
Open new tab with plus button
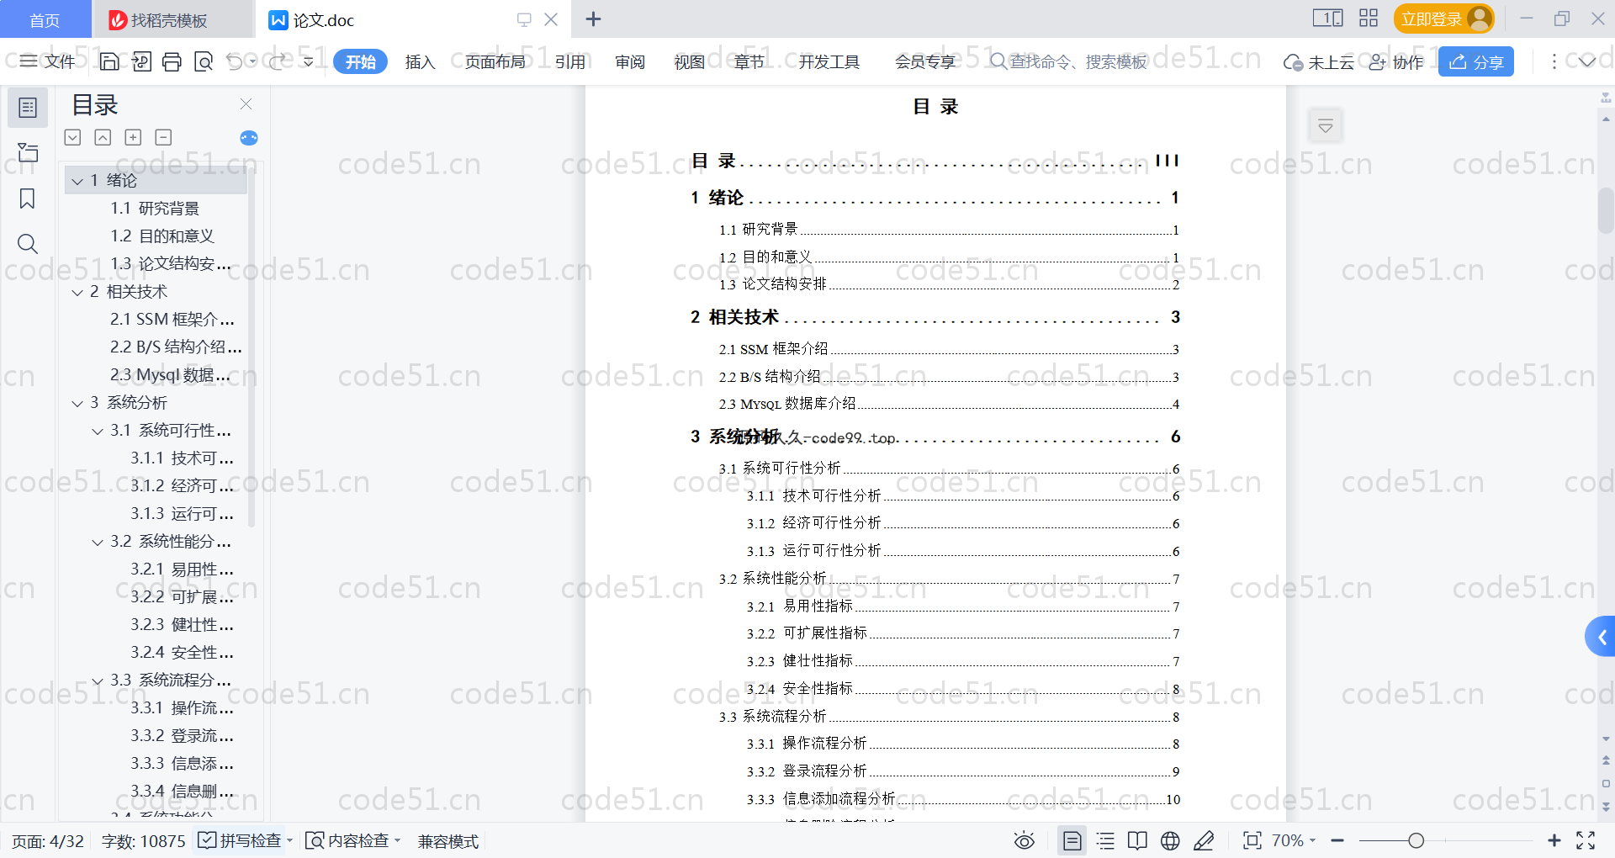[593, 19]
